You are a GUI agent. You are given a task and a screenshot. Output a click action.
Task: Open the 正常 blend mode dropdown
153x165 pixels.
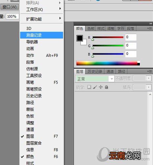[x=95, y=79]
